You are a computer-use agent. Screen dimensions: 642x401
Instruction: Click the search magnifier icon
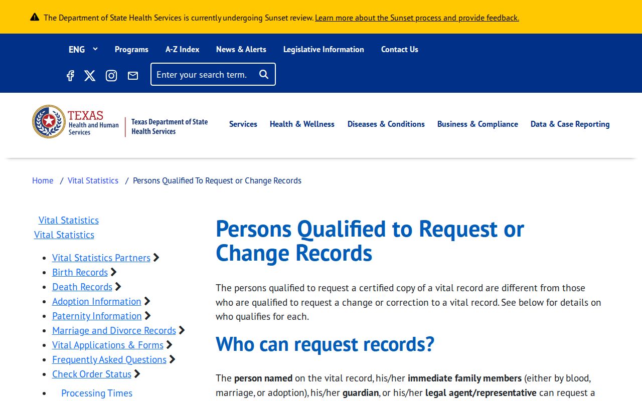coord(264,74)
